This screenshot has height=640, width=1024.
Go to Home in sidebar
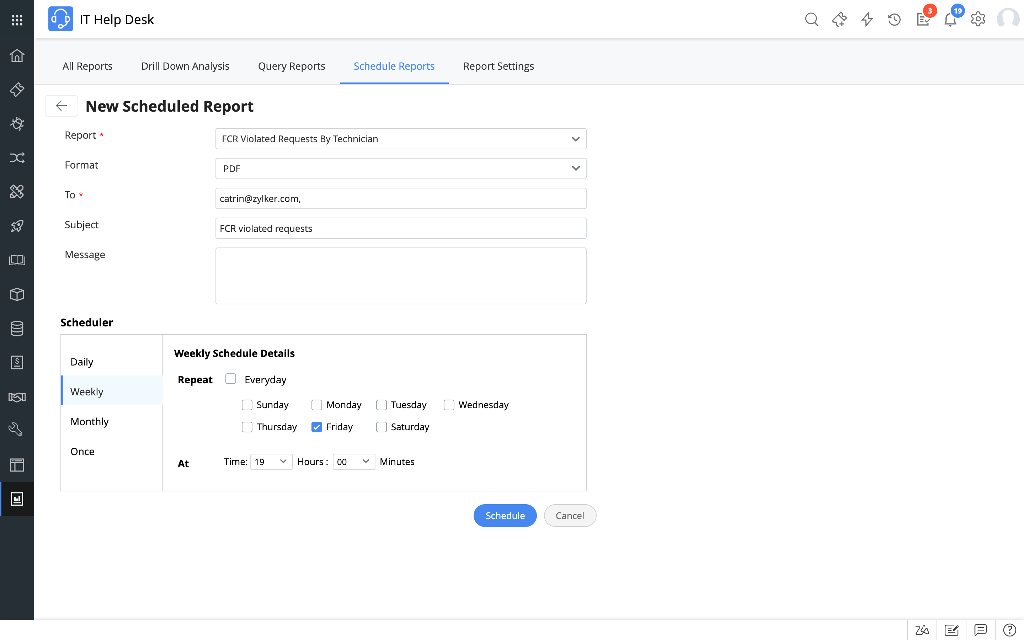click(x=17, y=55)
